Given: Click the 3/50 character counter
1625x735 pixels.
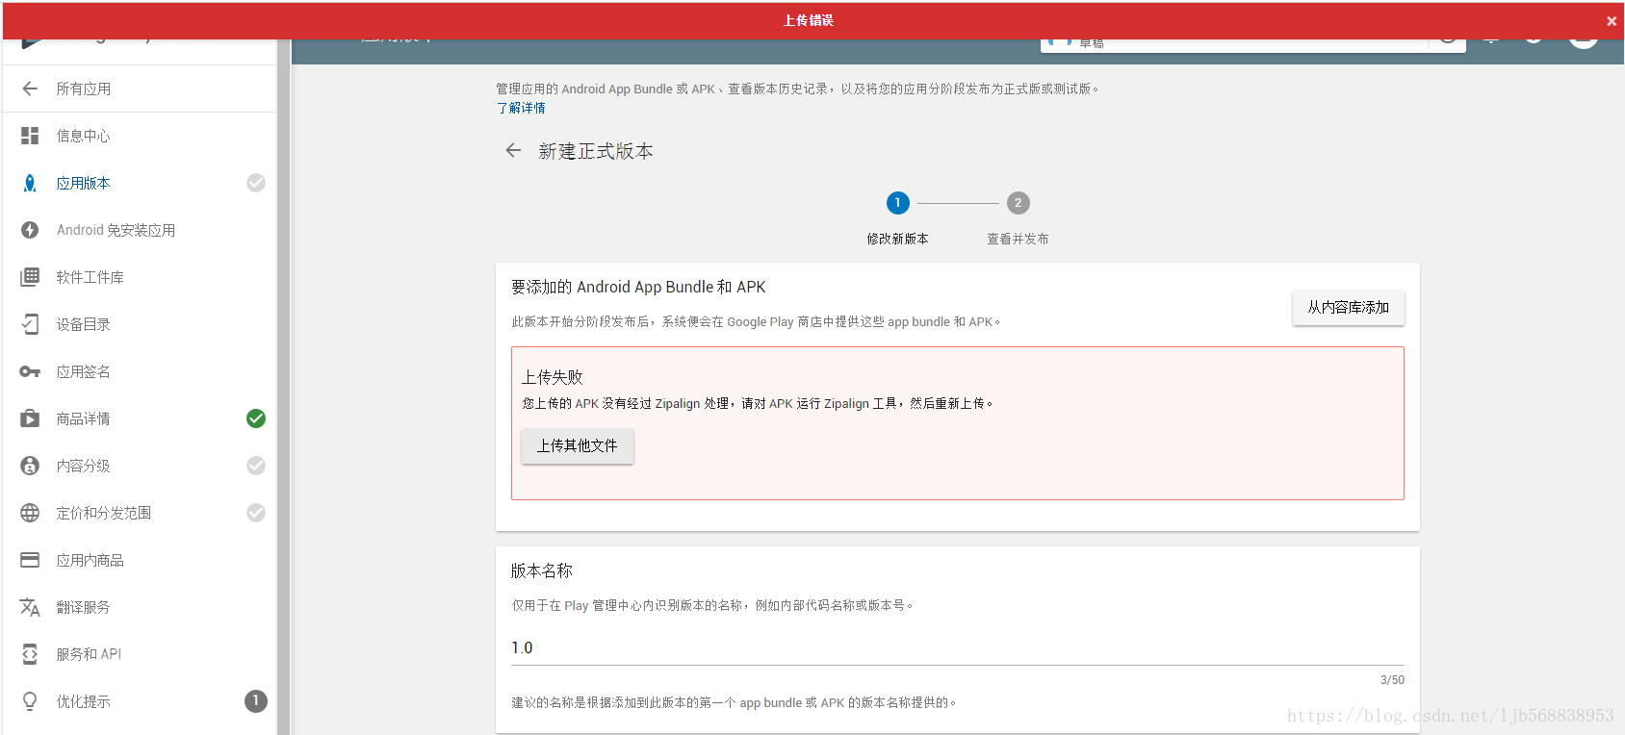Looking at the screenshot, I should (x=1392, y=680).
